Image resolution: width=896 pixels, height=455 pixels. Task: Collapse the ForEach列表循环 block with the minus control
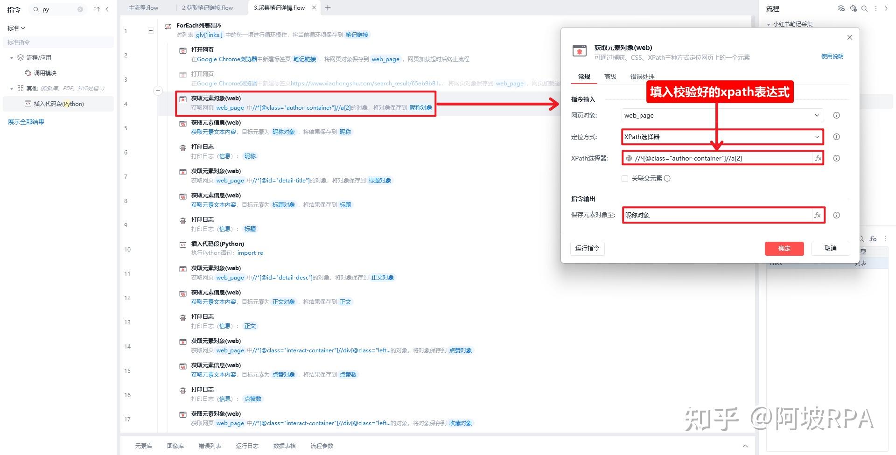[151, 30]
